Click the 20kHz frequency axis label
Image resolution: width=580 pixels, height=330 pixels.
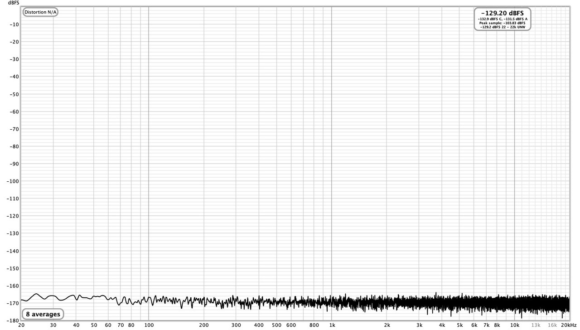[569, 325]
